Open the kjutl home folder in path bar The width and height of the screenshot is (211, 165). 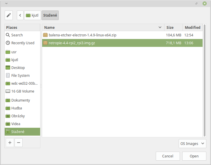pyautogui.click(x=33, y=15)
